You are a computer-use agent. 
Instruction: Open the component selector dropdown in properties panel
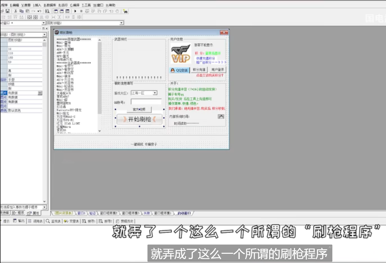44,35
